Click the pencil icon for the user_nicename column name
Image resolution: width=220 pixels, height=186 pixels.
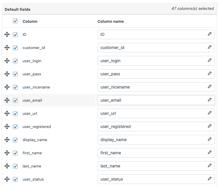click(210, 86)
